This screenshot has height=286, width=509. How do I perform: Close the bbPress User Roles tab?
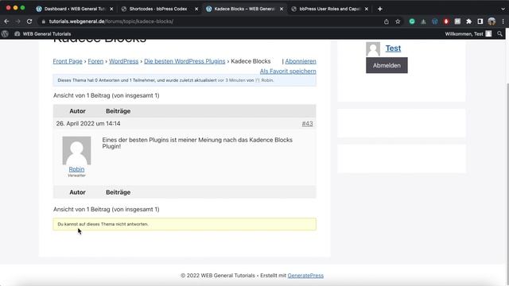(367, 9)
